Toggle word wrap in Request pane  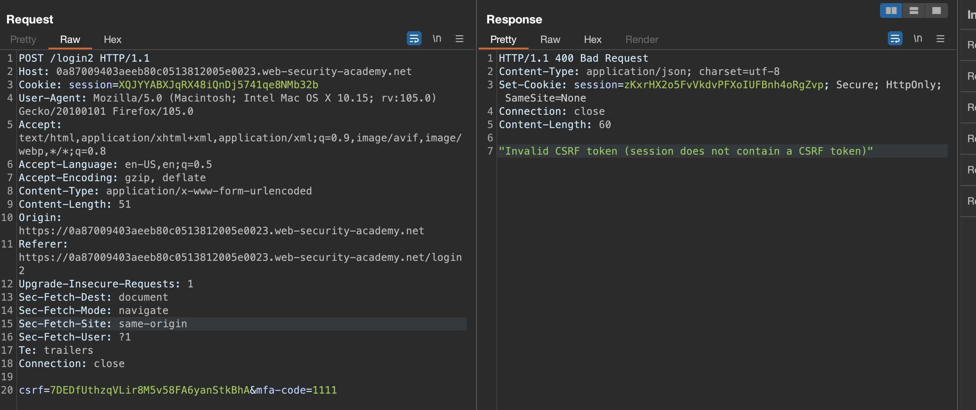click(x=414, y=39)
